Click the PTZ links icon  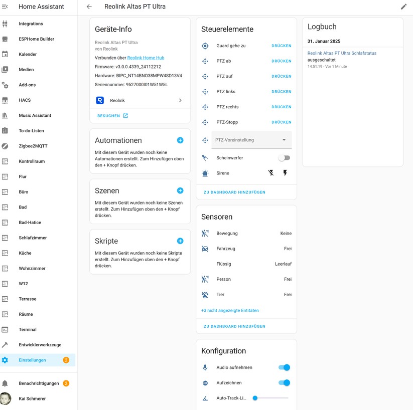click(205, 92)
